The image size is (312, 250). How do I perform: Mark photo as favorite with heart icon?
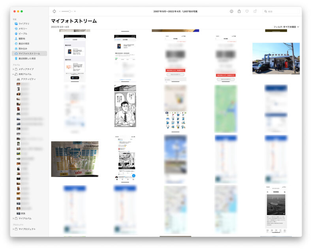coord(247,11)
